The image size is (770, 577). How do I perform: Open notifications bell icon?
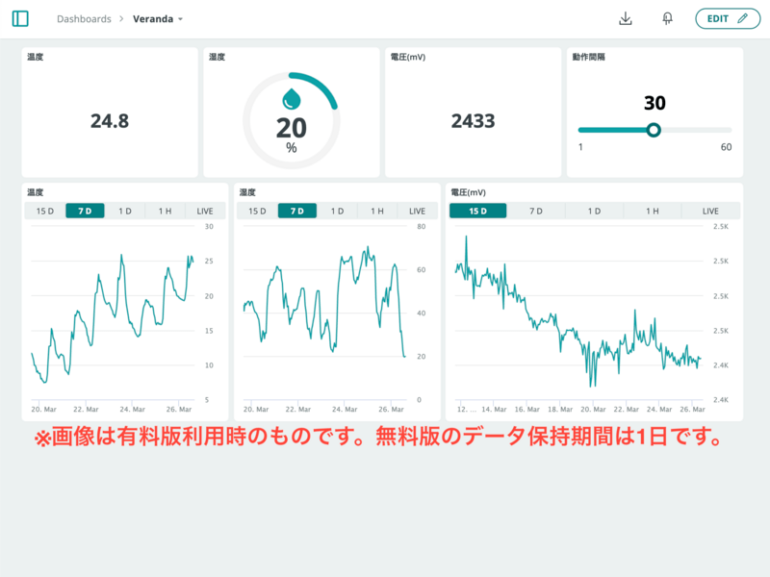tap(667, 18)
